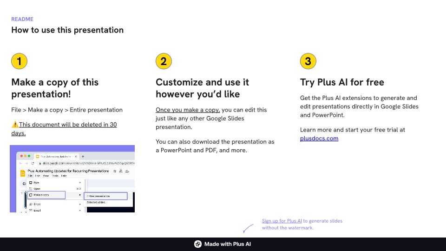Open the plusdocs.com link

click(319, 139)
